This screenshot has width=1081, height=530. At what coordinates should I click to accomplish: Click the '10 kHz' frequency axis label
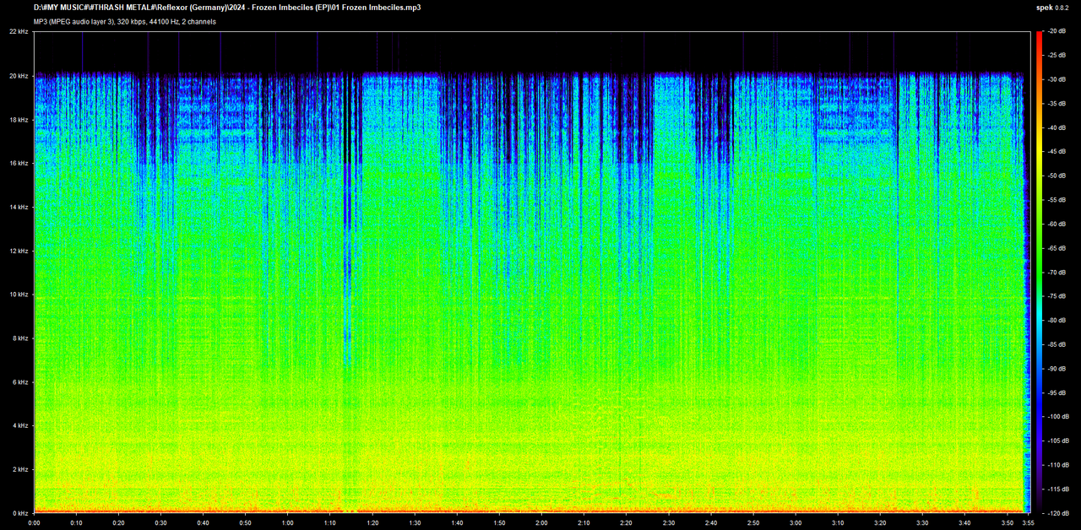coord(19,295)
